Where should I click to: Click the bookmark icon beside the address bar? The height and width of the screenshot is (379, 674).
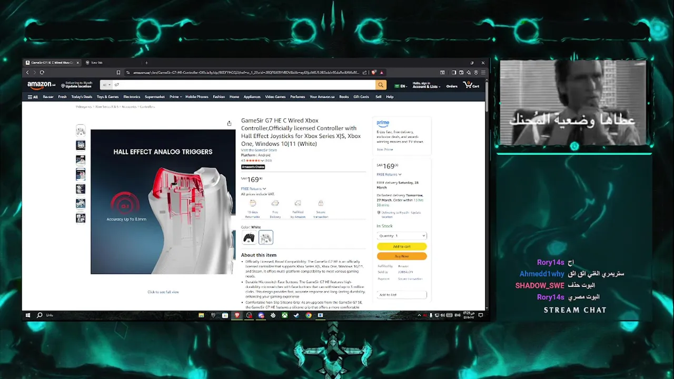118,73
